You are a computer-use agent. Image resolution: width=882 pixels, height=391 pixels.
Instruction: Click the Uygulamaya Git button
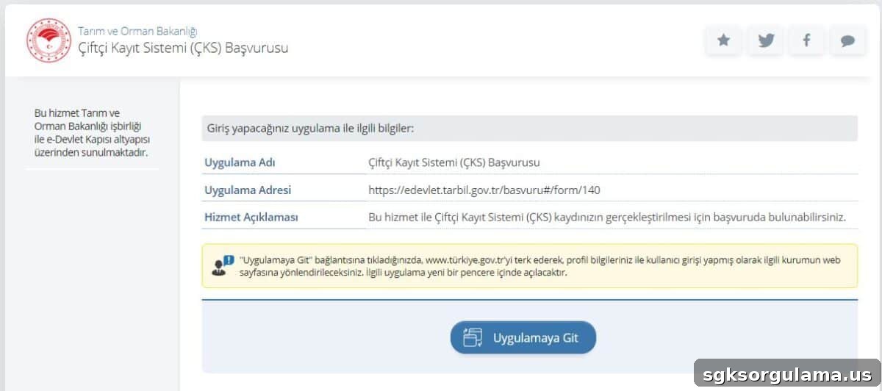coord(523,338)
